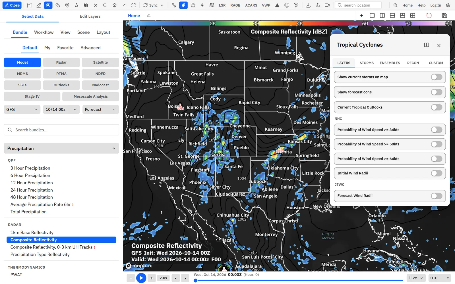Click the search location field

click(358, 5)
